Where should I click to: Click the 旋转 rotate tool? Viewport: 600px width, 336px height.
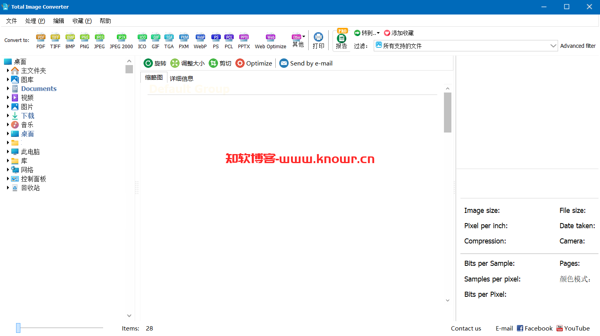click(155, 63)
